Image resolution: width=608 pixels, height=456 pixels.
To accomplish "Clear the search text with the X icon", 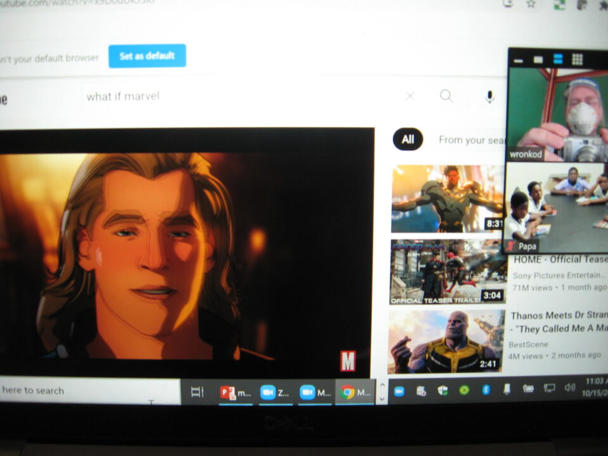I will 410,96.
